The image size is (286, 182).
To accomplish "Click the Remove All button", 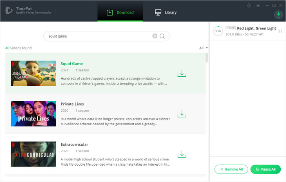I will (231, 169).
